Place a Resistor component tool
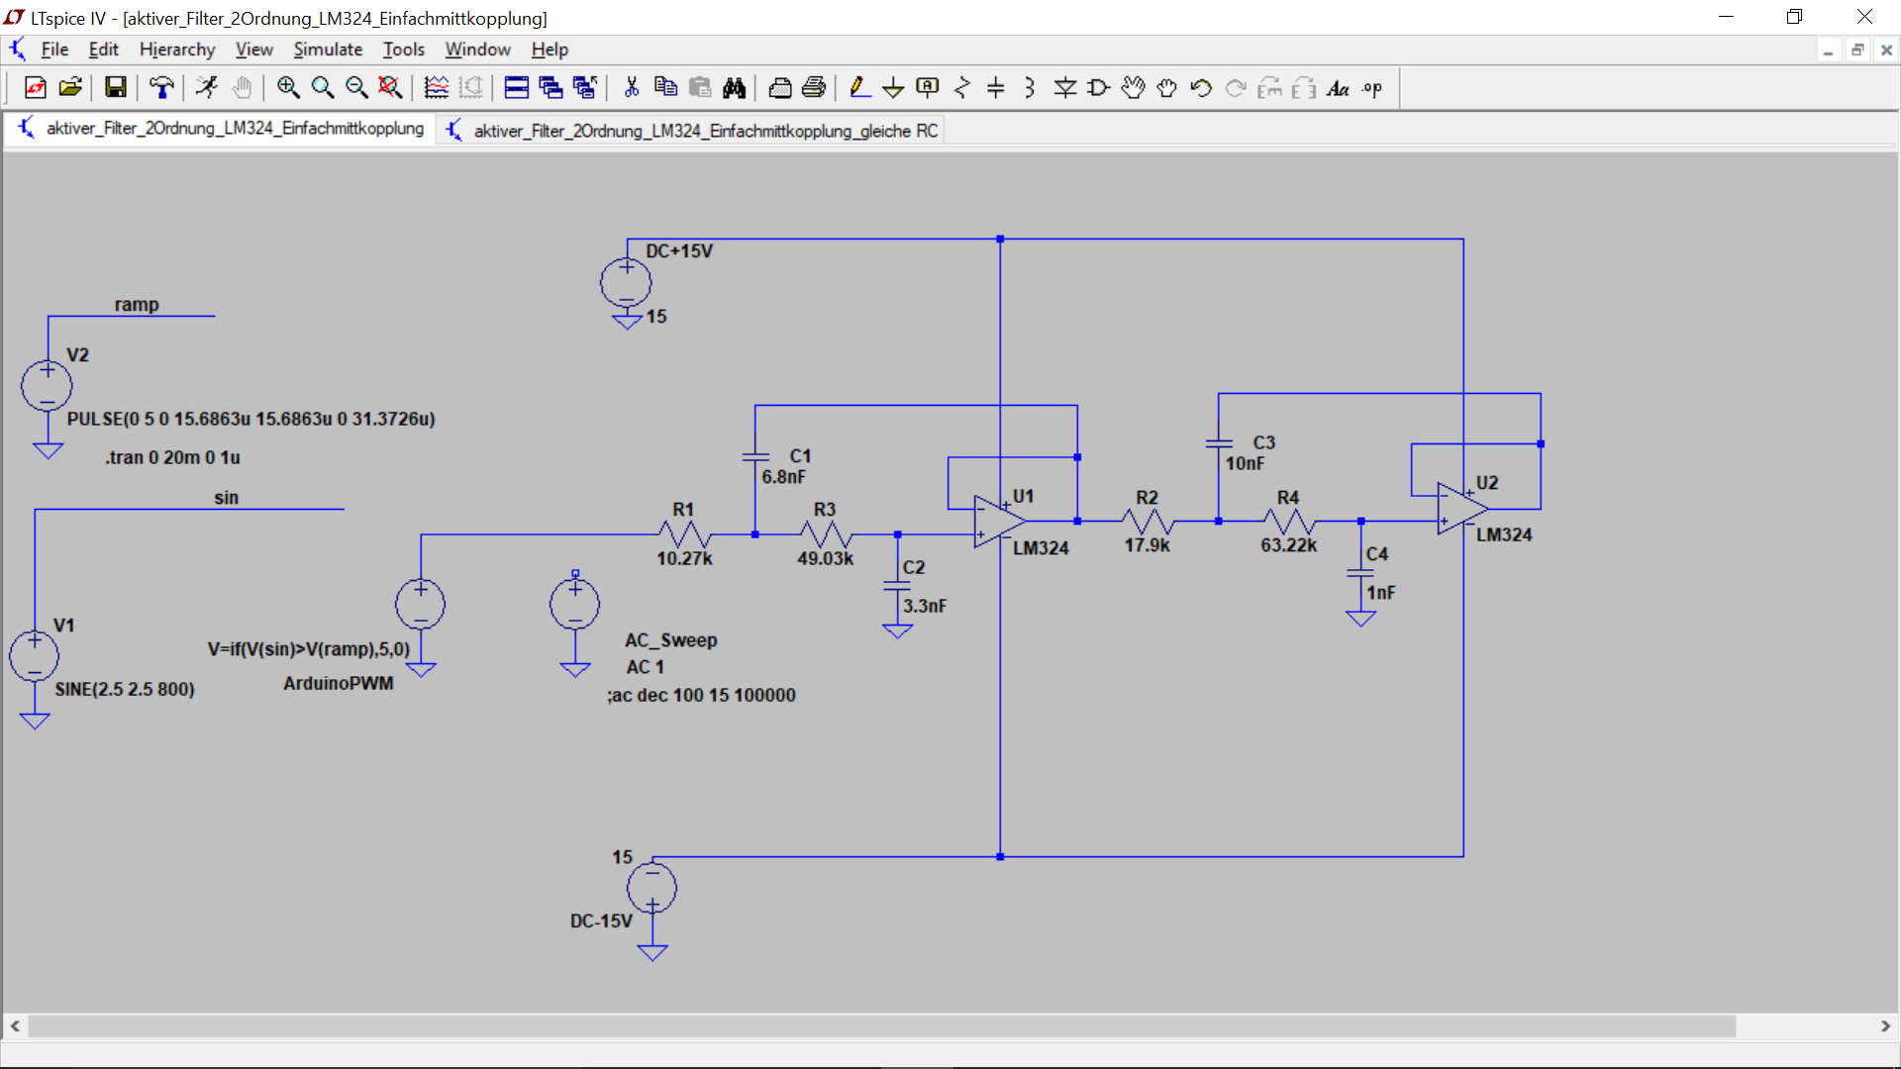 pos(962,88)
